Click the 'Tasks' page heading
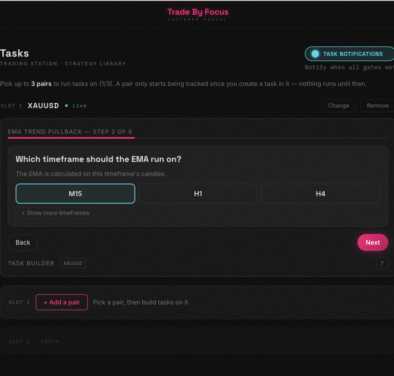 coord(14,53)
